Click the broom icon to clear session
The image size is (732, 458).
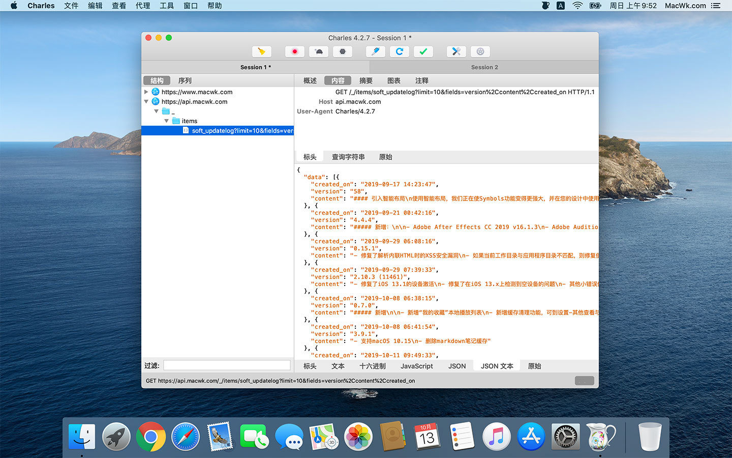[262, 51]
